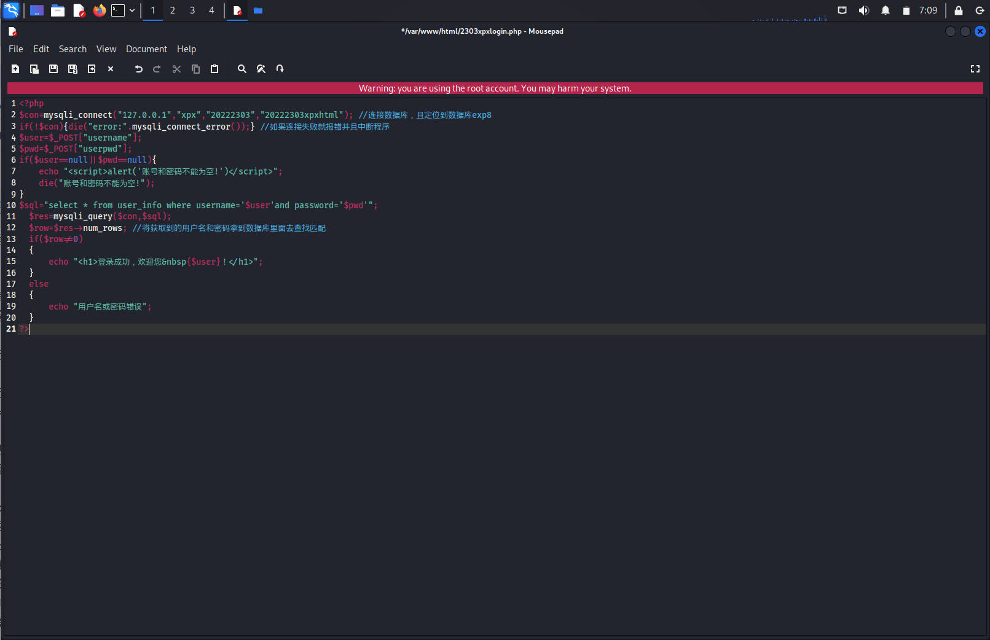Close the current document tab icon
The height and width of the screenshot is (640, 990).
[x=111, y=69]
